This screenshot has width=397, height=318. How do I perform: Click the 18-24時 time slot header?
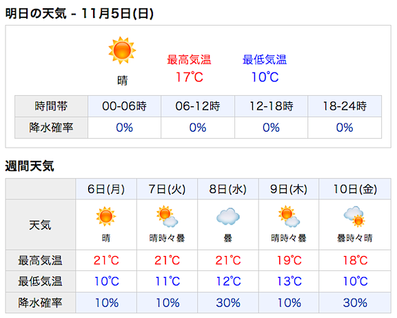(345, 106)
